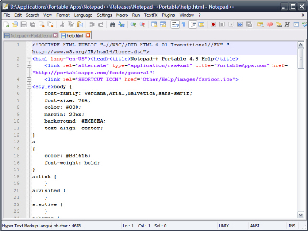Image resolution: width=308 pixels, height=231 pixels.
Task: Click the folder with printer plugin icon
Action: (278, 25)
